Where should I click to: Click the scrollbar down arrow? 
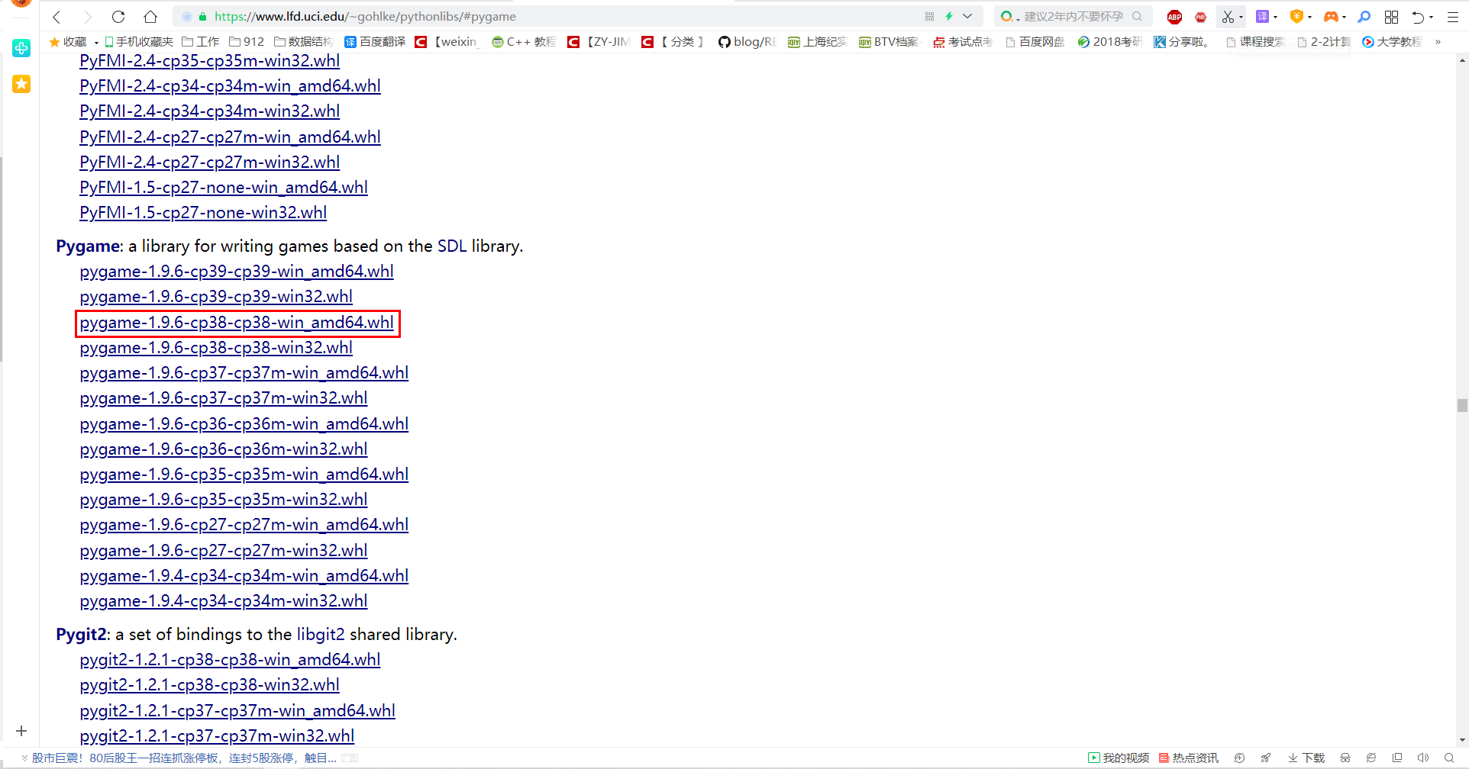pyautogui.click(x=1462, y=740)
